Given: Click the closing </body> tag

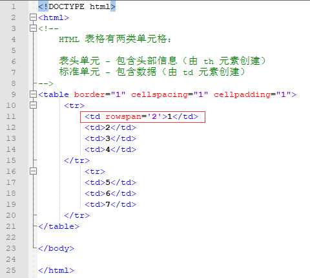Looking at the screenshot, I should pos(56,248).
